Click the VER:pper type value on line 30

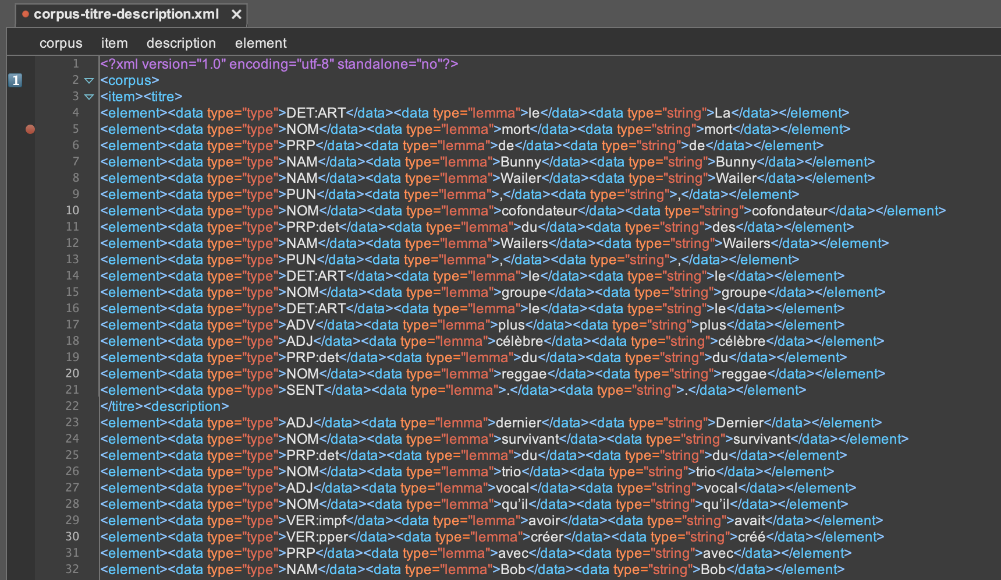pyautogui.click(x=317, y=537)
